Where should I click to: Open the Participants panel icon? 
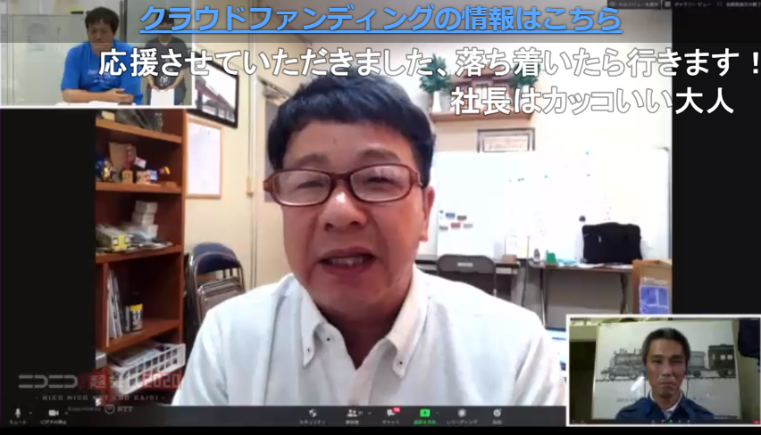point(352,414)
